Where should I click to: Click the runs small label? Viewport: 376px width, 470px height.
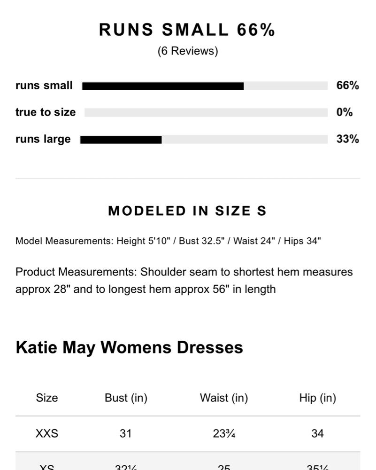(44, 86)
